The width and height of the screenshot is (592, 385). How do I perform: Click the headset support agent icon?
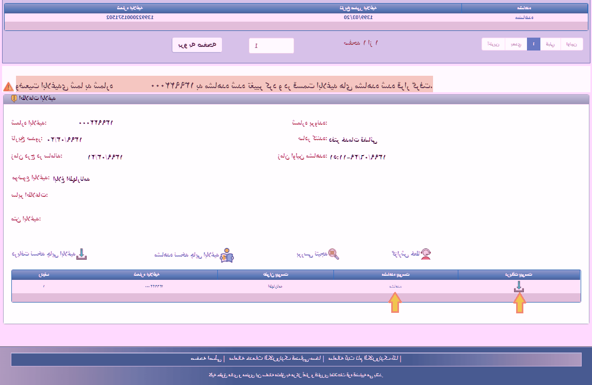[x=425, y=254]
